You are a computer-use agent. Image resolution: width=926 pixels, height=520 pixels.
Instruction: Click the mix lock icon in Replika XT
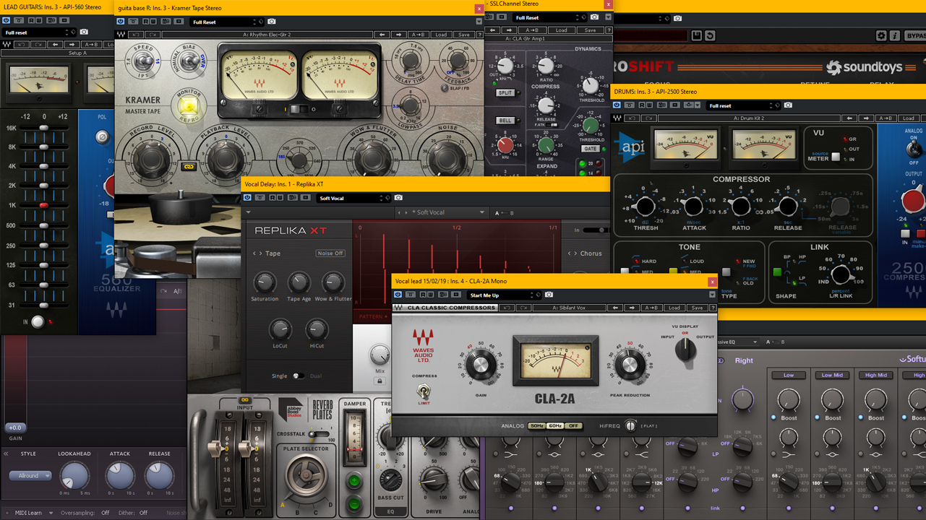(380, 381)
